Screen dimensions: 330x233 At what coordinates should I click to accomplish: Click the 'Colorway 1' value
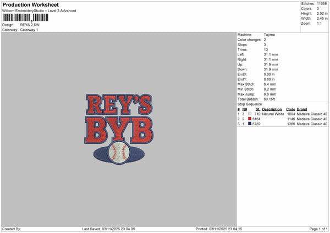tap(29, 30)
